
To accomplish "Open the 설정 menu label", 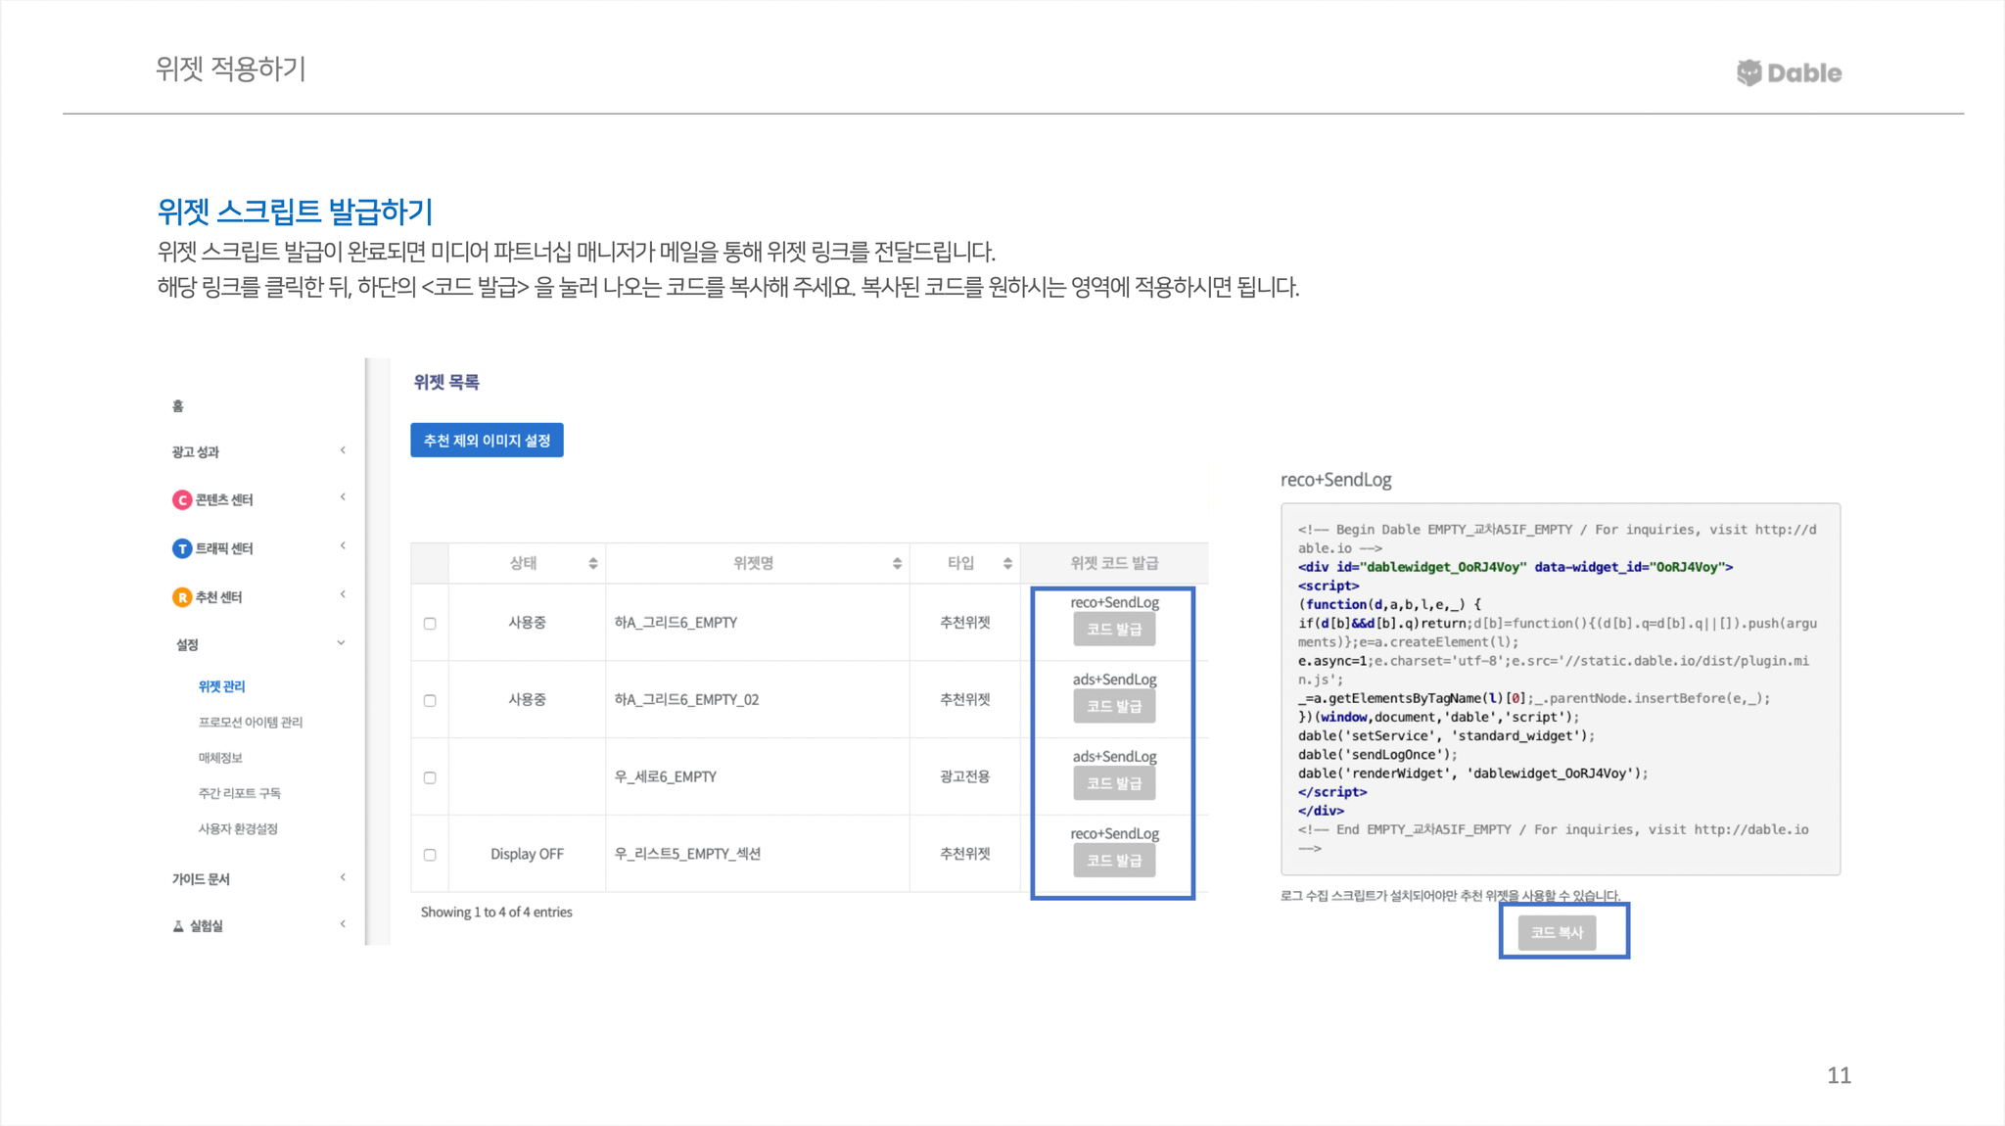I will coord(187,645).
